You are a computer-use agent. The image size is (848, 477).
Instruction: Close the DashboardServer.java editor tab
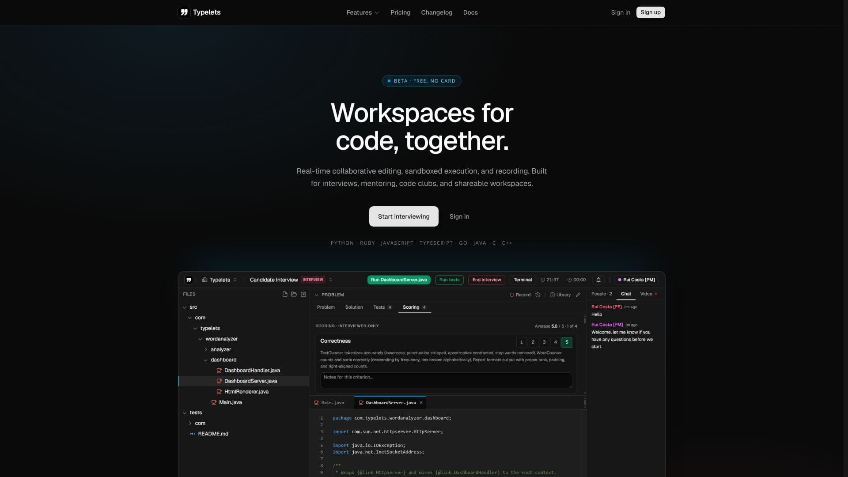(x=421, y=403)
